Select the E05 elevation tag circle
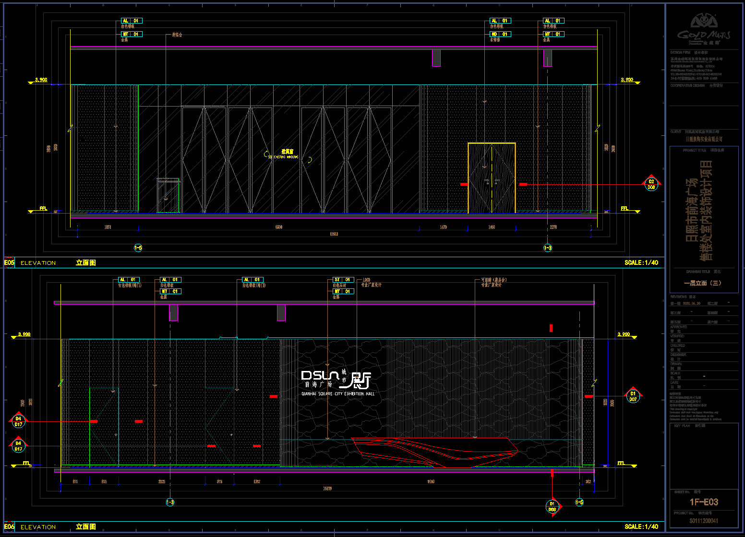Image resolution: width=745 pixels, height=537 pixels. pyautogui.click(x=9, y=263)
